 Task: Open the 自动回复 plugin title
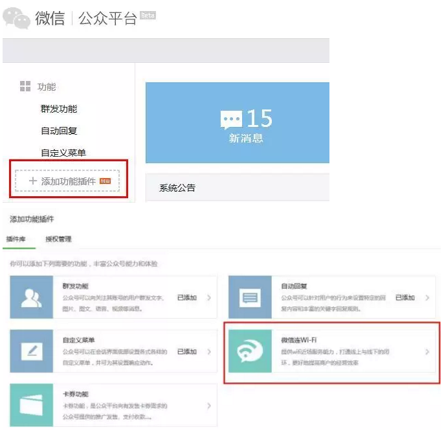click(294, 286)
